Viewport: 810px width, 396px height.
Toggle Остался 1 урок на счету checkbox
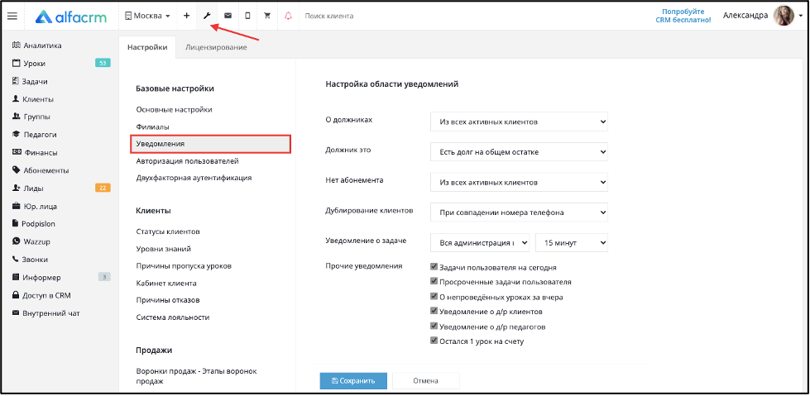tap(434, 341)
